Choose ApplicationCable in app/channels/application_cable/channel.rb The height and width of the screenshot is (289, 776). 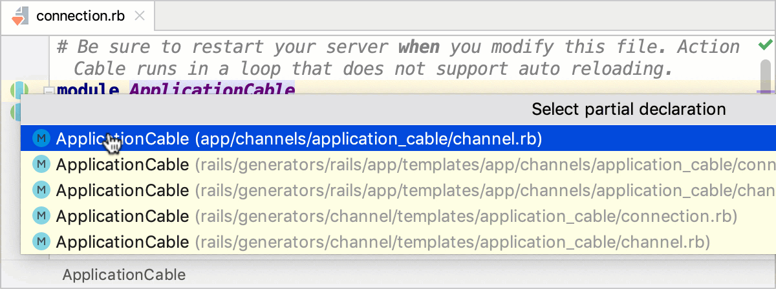click(x=299, y=138)
